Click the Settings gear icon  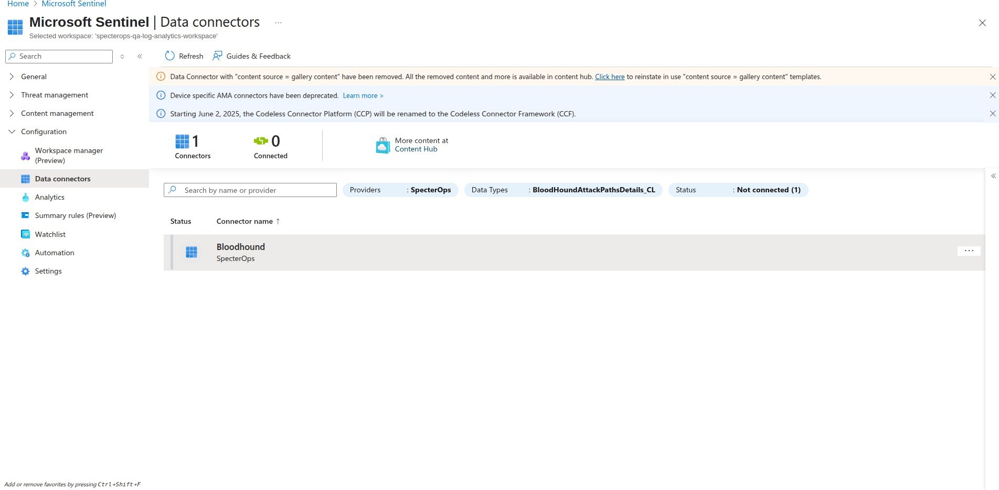pos(25,271)
